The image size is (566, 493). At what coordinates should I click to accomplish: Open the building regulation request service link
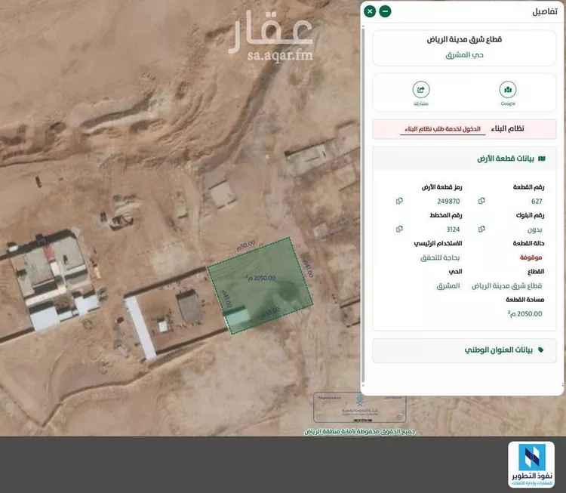click(x=442, y=129)
